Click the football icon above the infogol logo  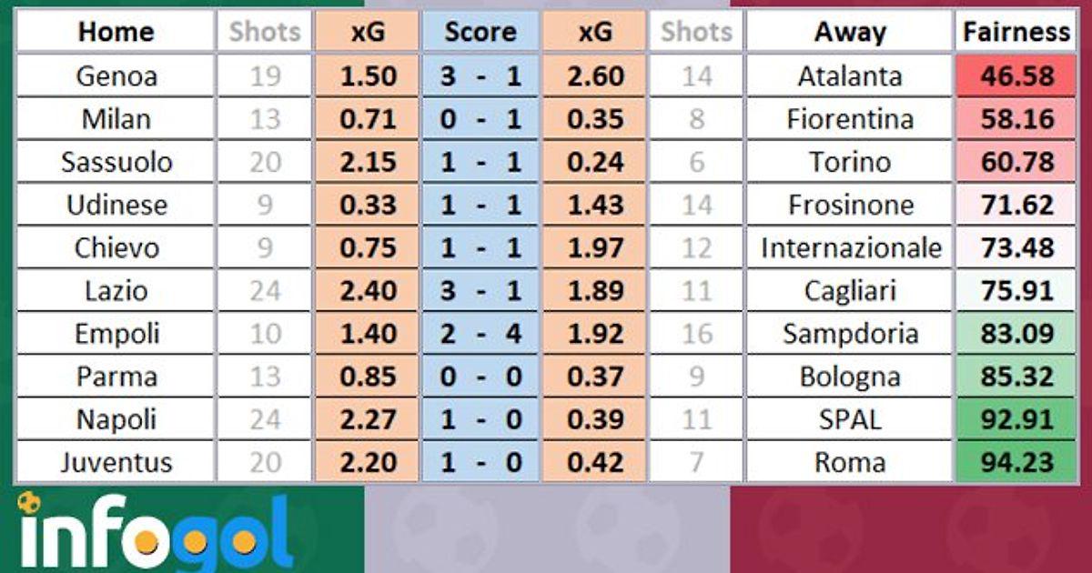29,502
